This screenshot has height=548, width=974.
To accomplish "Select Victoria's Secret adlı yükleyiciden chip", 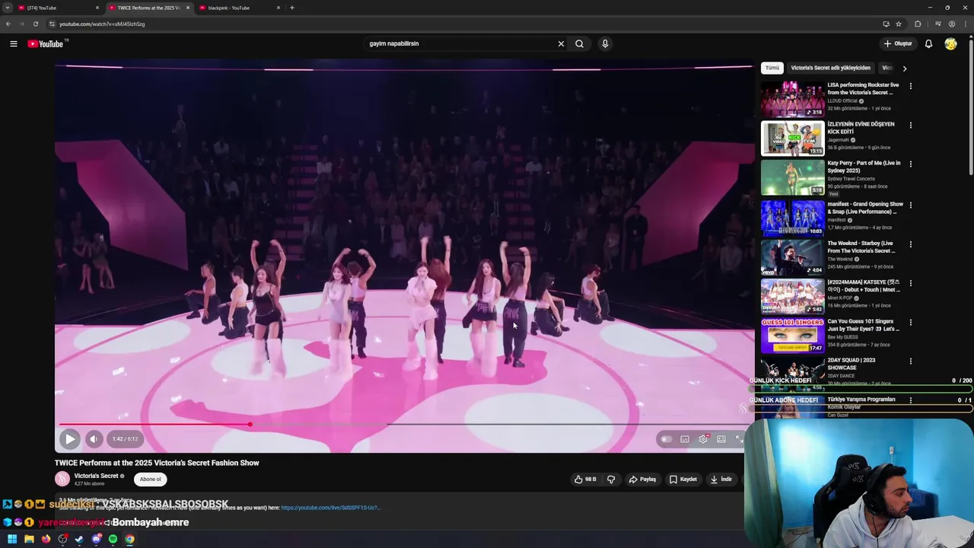I will (x=830, y=68).
